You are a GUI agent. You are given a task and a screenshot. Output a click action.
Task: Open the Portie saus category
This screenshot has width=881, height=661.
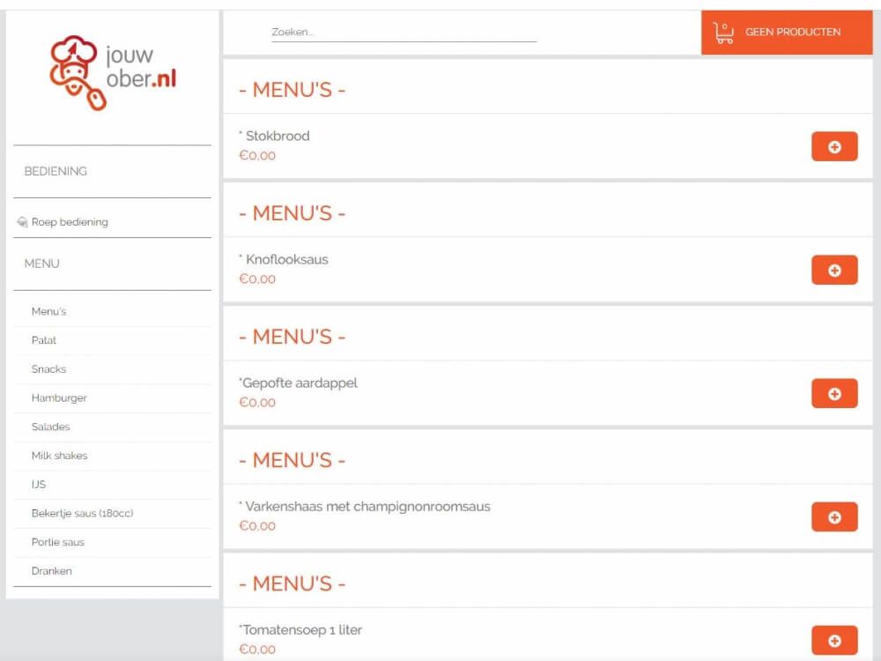point(58,542)
